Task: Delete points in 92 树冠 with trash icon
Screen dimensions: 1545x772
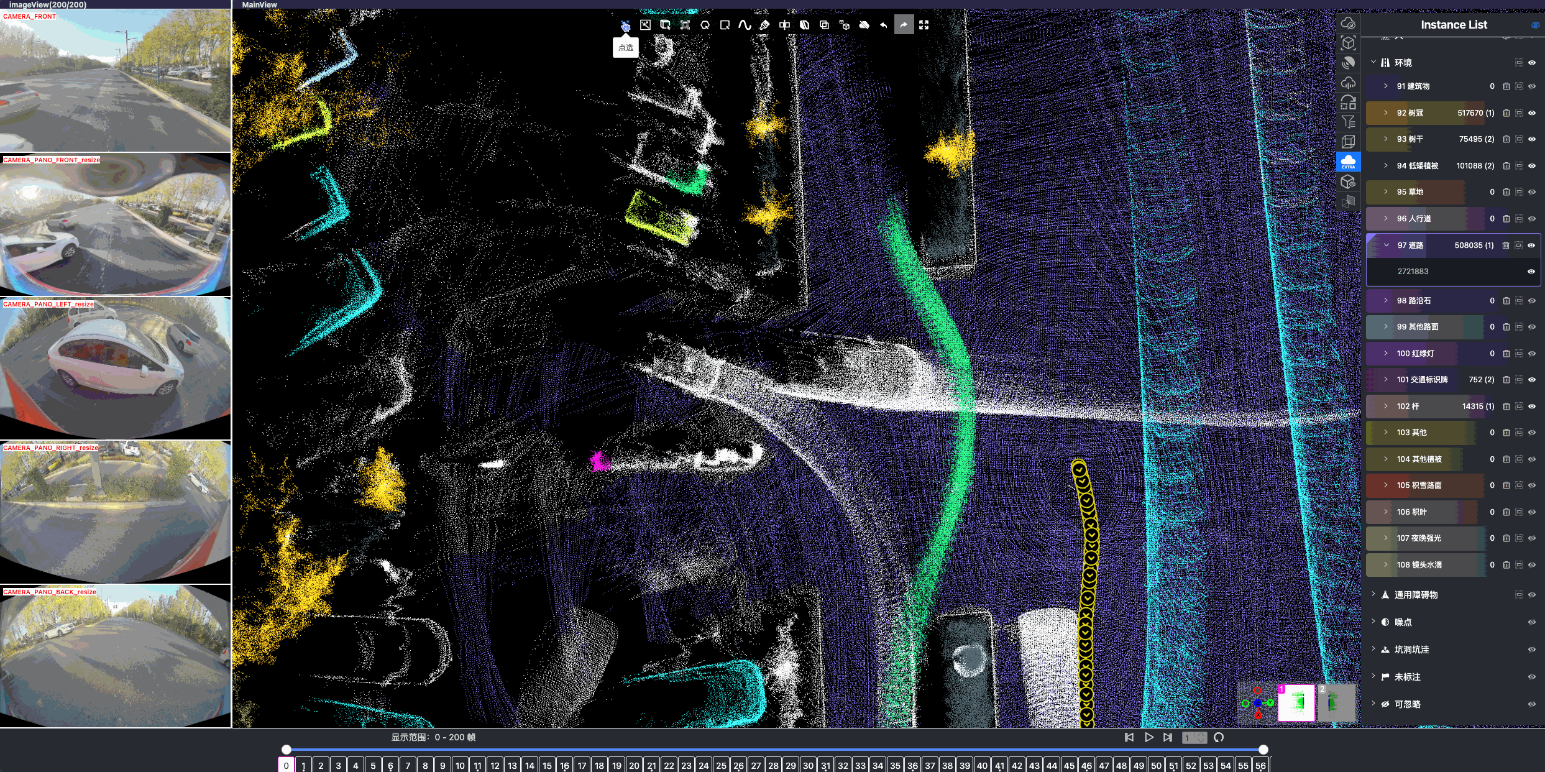Action: (1506, 113)
